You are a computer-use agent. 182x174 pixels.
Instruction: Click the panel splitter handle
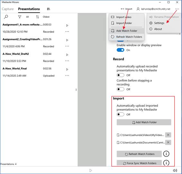click(76, 90)
